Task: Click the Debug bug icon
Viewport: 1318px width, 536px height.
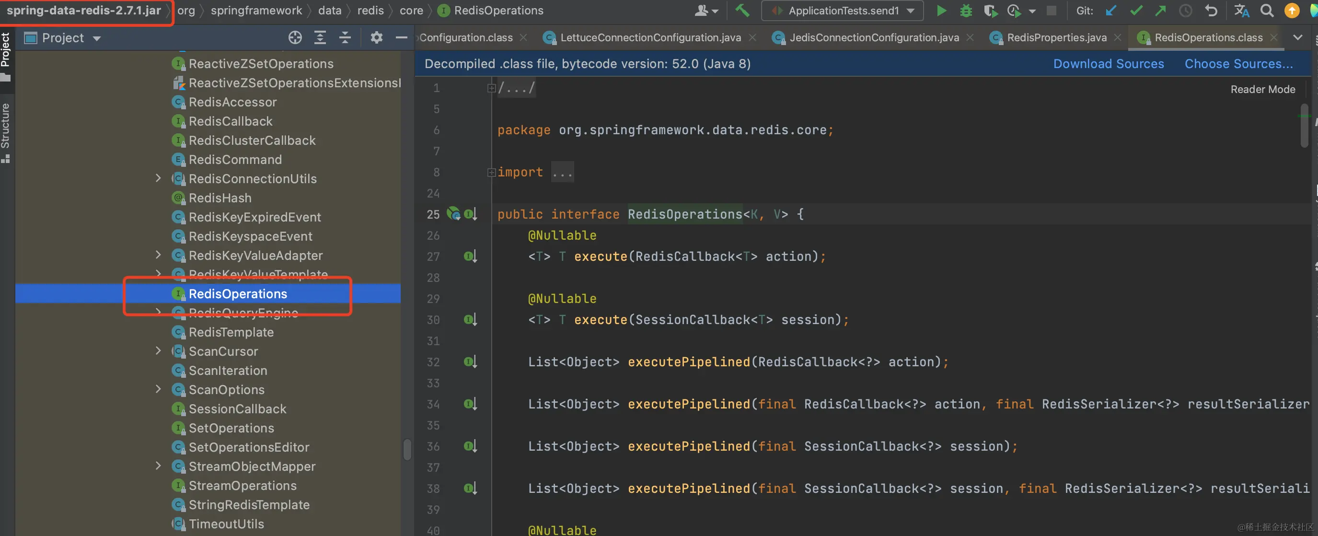Action: 965,10
